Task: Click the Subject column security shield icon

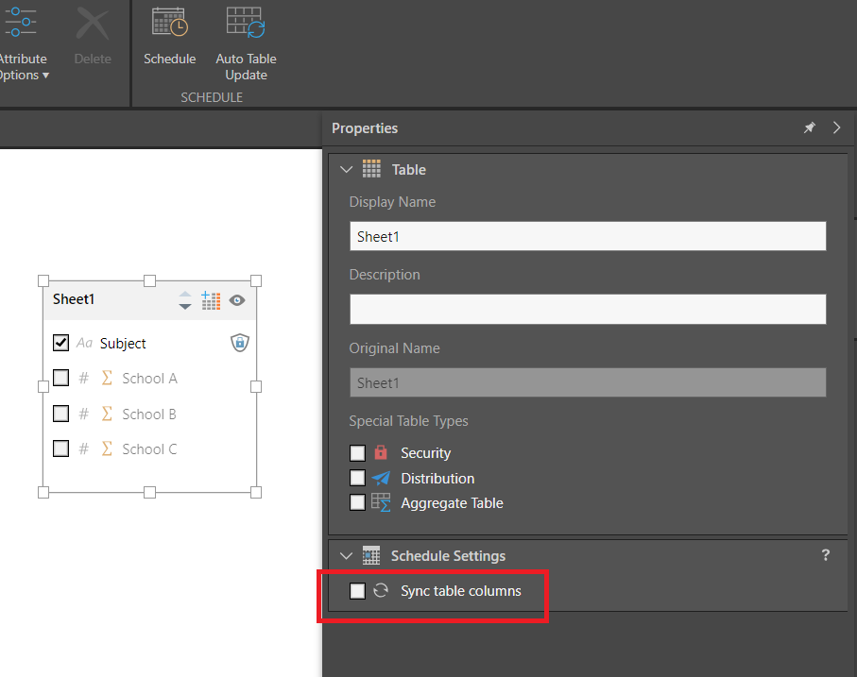Action: point(240,343)
